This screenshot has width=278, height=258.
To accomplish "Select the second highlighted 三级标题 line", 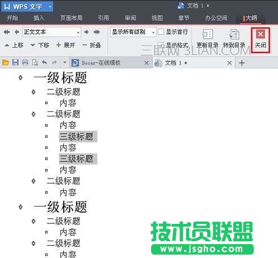I will click(78, 159).
